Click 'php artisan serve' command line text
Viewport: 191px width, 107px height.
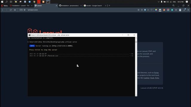69,42
